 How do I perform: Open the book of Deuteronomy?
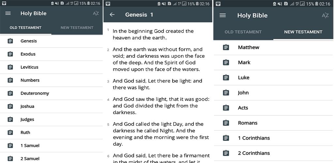[x=35, y=93]
